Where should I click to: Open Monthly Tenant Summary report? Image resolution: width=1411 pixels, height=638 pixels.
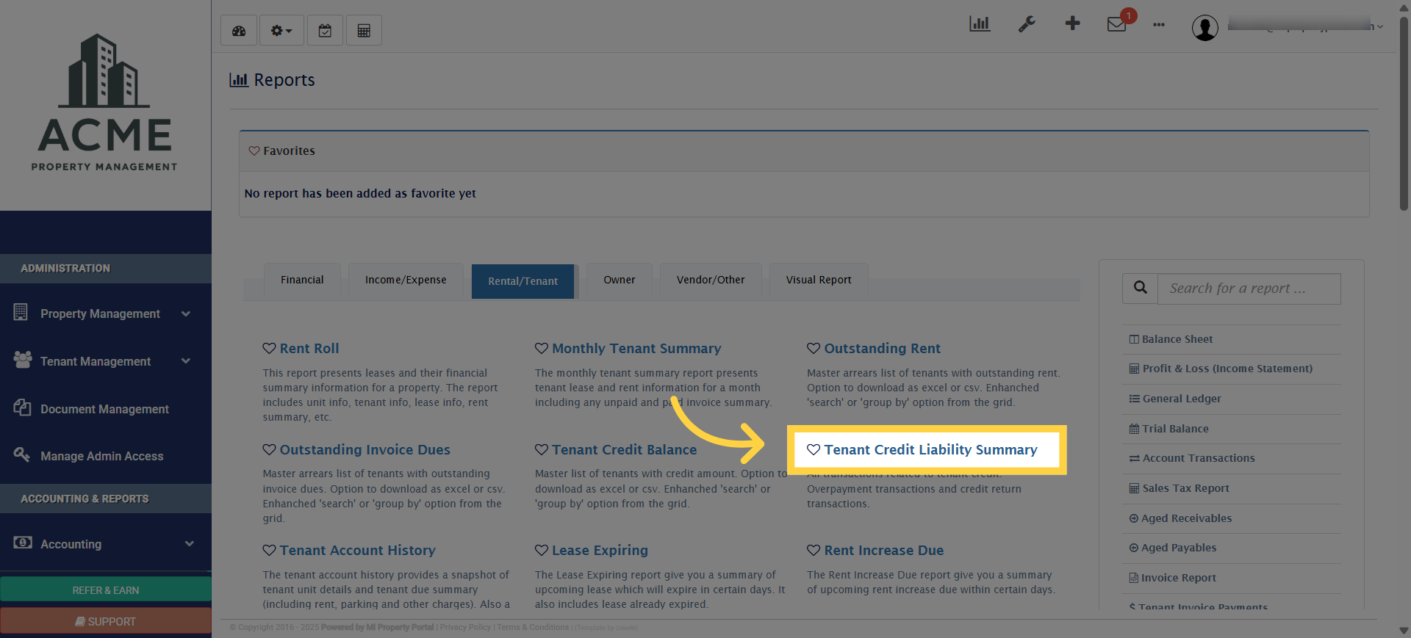coord(636,349)
